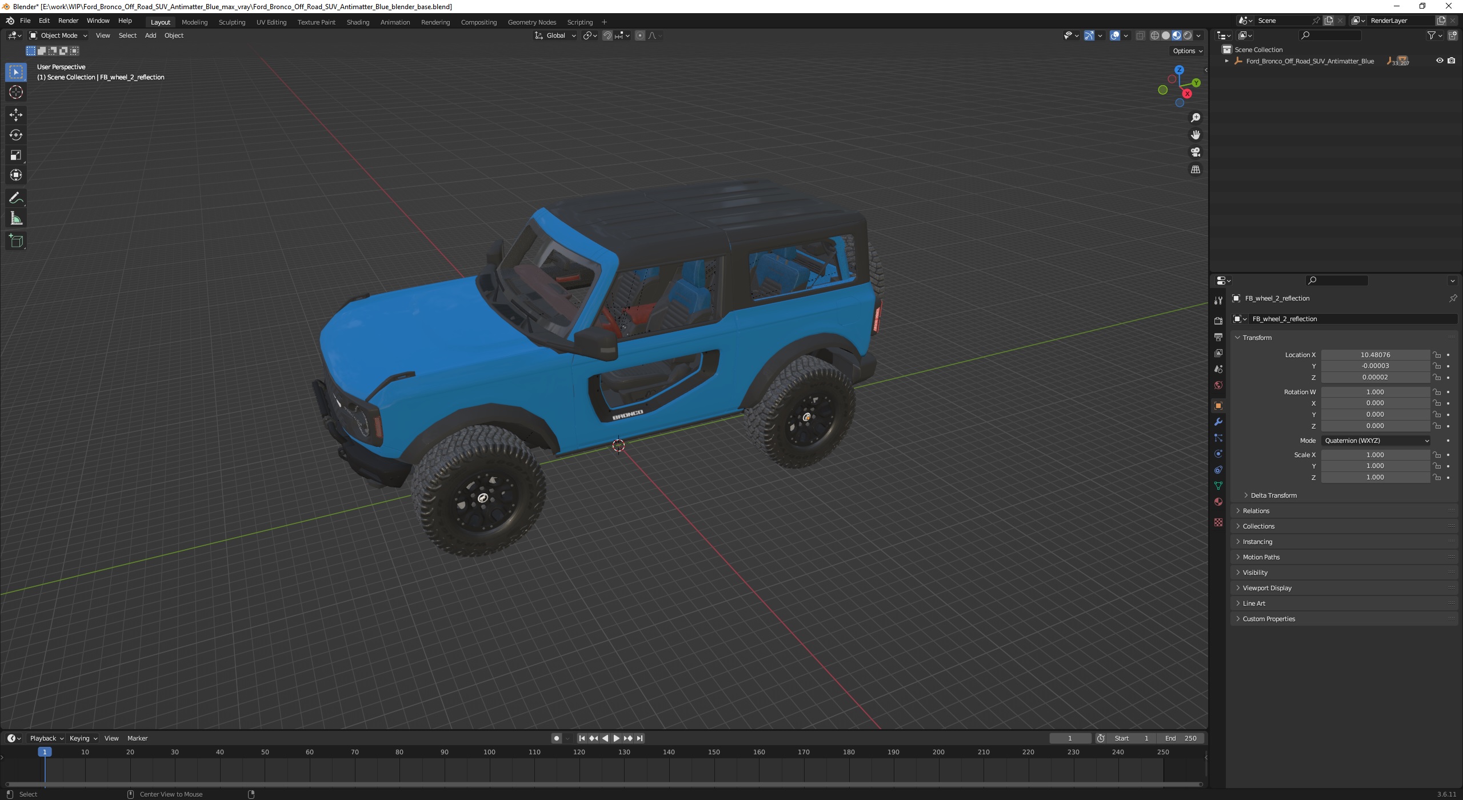Viewport: 1463px width, 800px height.
Task: Toggle camera view icon in viewport
Action: 1195,152
